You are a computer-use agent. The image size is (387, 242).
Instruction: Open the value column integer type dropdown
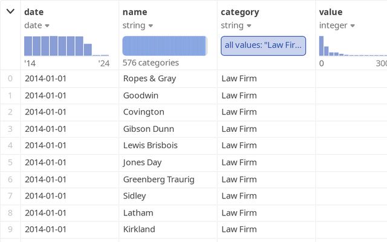[x=352, y=25]
